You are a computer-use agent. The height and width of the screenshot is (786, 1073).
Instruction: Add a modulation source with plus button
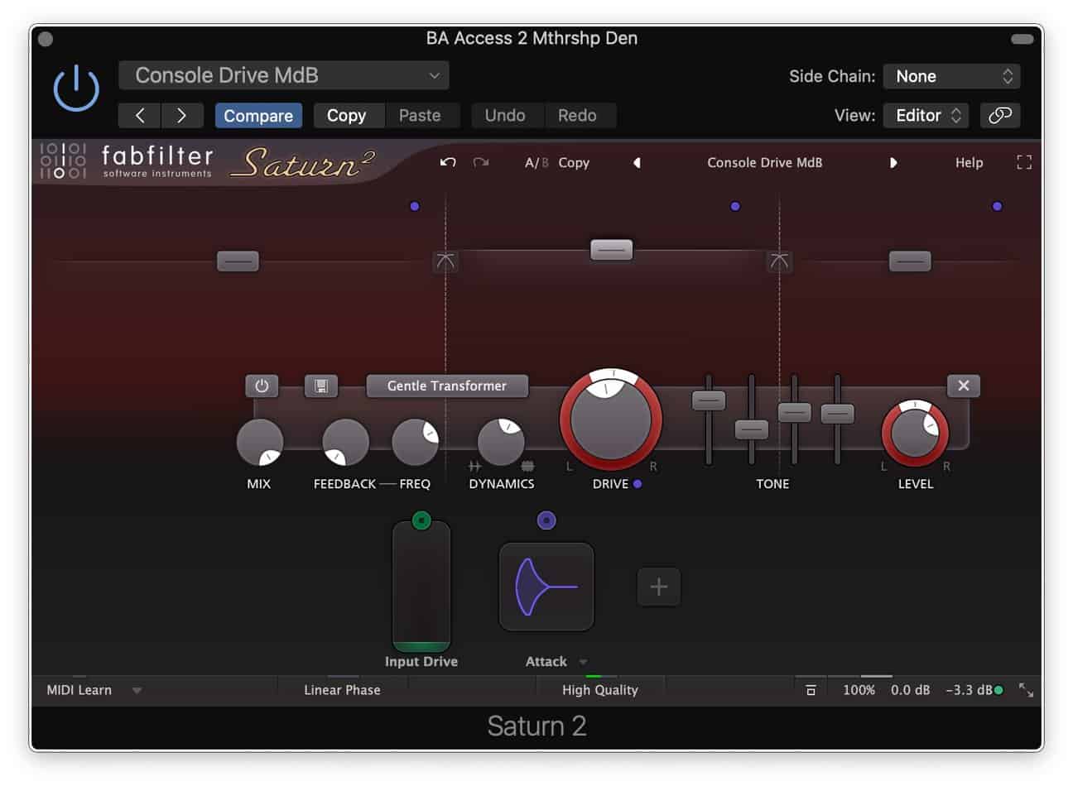pos(659,587)
